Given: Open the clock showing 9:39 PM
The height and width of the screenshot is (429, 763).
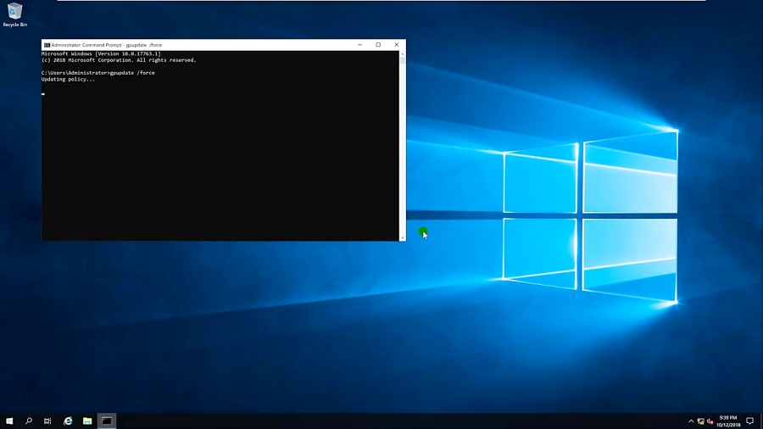Looking at the screenshot, I should click(728, 421).
